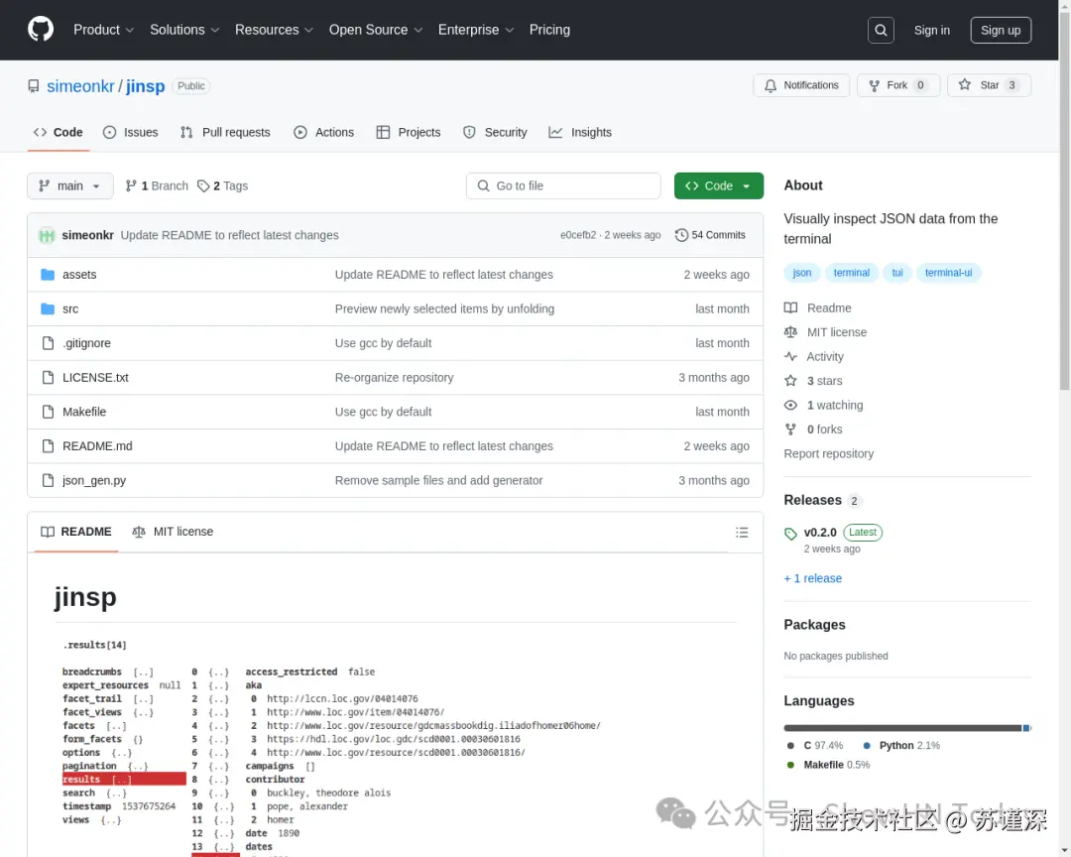Open the GitHub homepage logo
The image size is (1071, 857).
(x=41, y=30)
